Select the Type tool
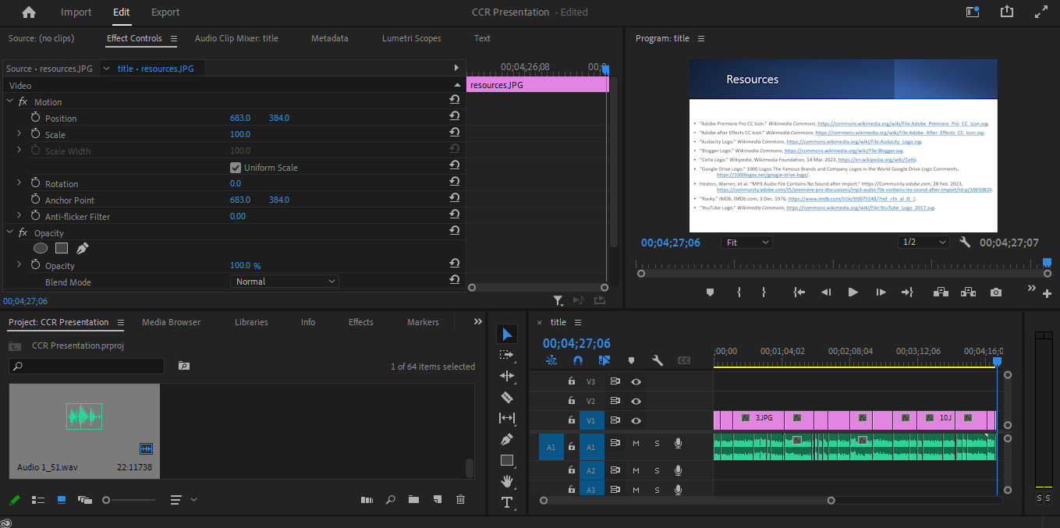The image size is (1060, 528). point(507,501)
